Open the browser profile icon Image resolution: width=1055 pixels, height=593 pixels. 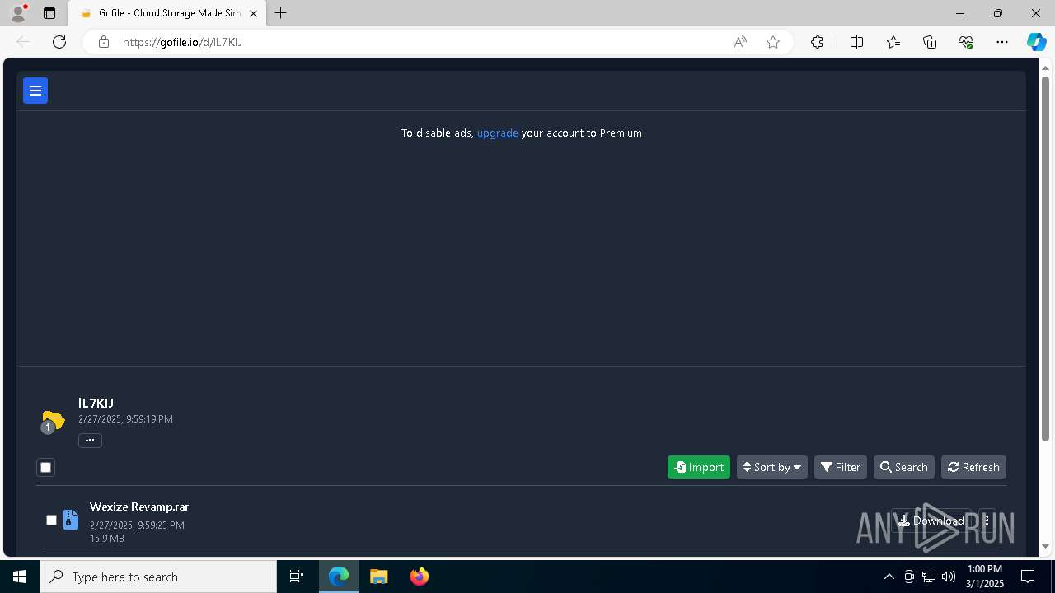coord(18,13)
